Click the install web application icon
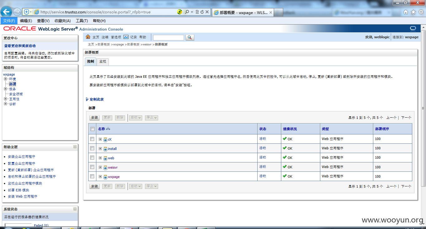Viewport: 426px width, 229px height. (105, 149)
